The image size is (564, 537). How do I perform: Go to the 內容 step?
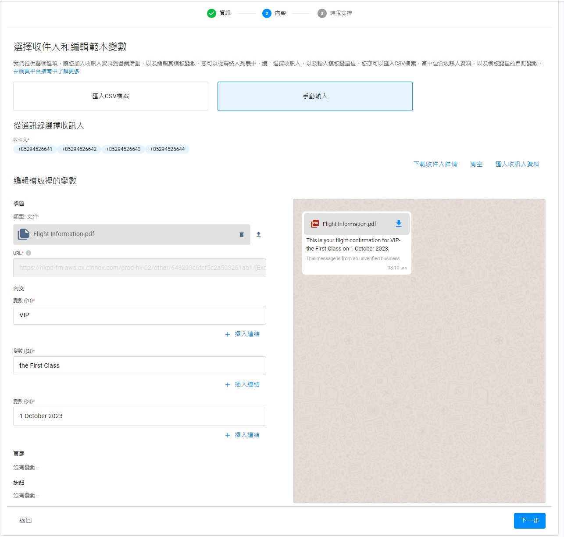click(x=280, y=13)
